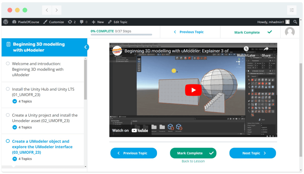Viewport: 304px width, 174px height.
Task: Open the comments bubble icon
Action: click(x=82, y=22)
